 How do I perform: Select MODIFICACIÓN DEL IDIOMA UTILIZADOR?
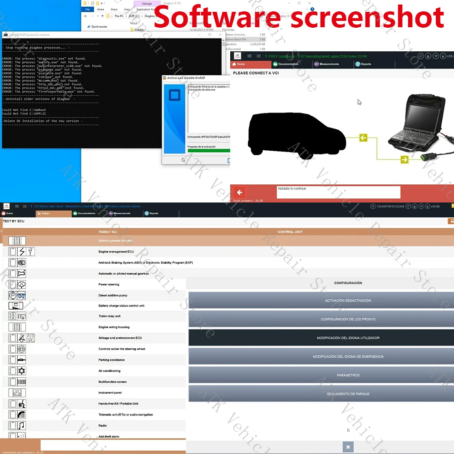pos(321,338)
